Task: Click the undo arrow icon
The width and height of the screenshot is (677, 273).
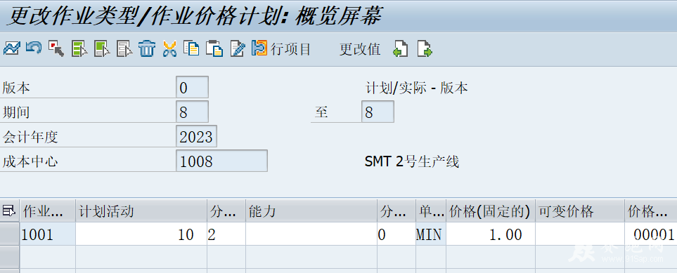Action: coord(34,48)
